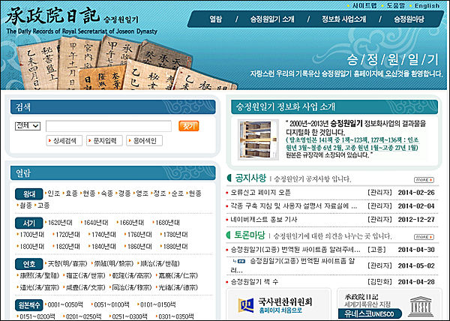Click the 왕대 category label
The width and height of the screenshot is (450, 321).
[x=29, y=194]
